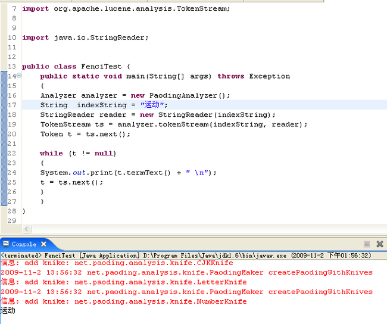Click the while keyword on line 22

tap(51, 153)
